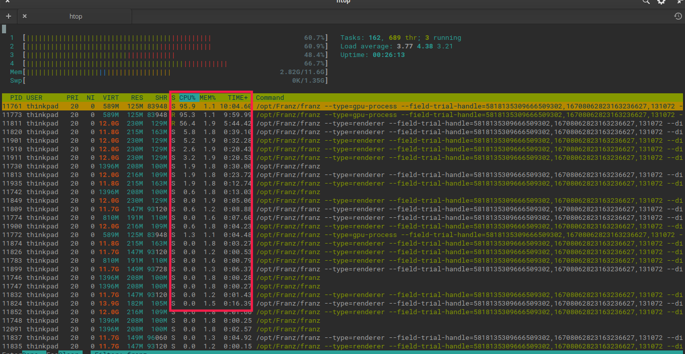This screenshot has height=354, width=685.
Task: Select process row with PID 11742
Action: pos(342,192)
